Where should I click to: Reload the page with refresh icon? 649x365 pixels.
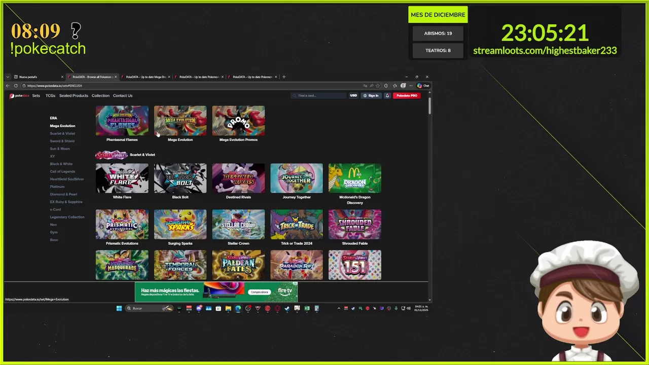(x=16, y=86)
